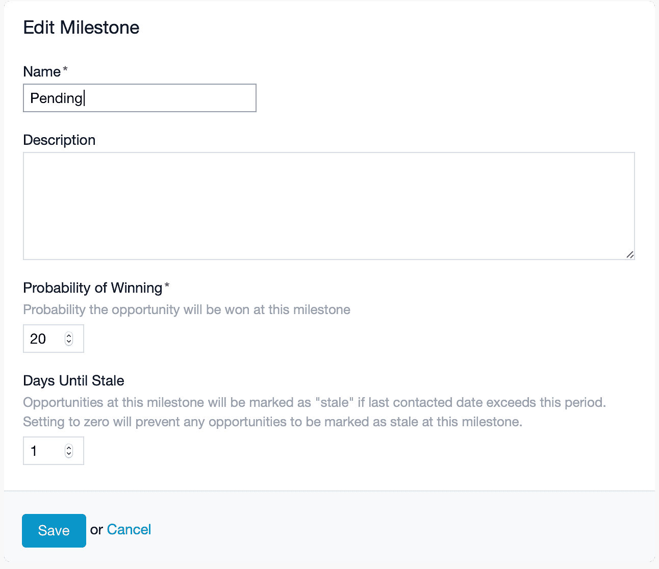Click the required asterisk beside Name

coord(65,69)
